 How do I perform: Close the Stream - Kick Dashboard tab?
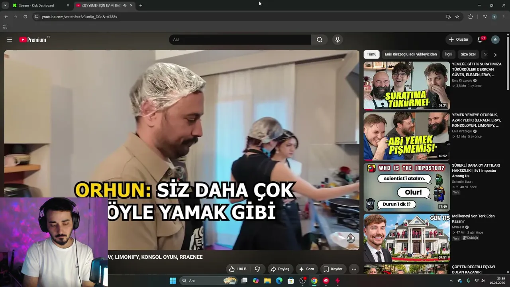pos(68,6)
